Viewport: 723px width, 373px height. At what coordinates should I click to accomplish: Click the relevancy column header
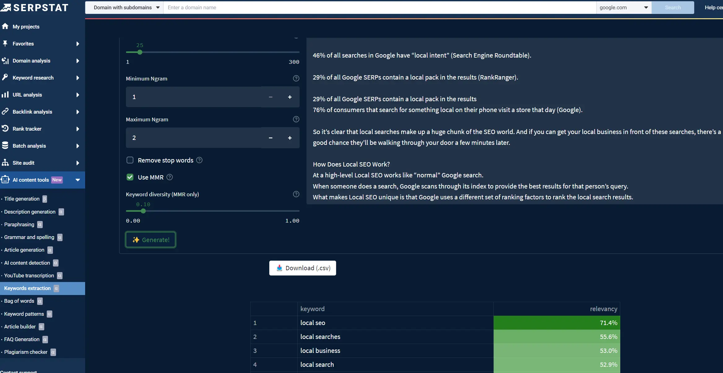coord(557,309)
